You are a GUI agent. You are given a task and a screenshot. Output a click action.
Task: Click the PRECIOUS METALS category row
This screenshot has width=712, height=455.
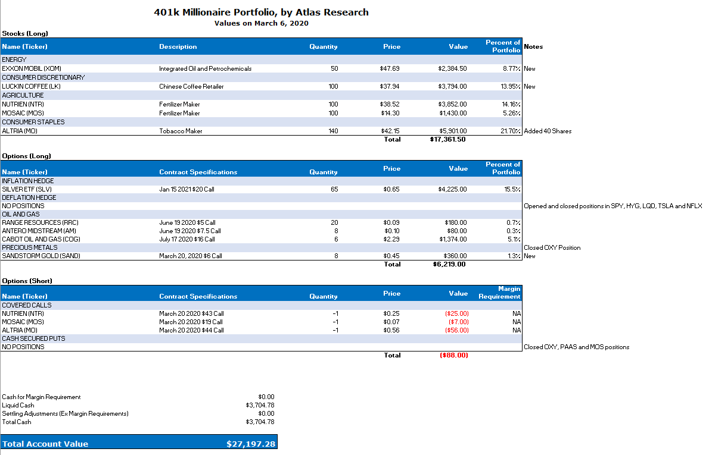click(262, 247)
